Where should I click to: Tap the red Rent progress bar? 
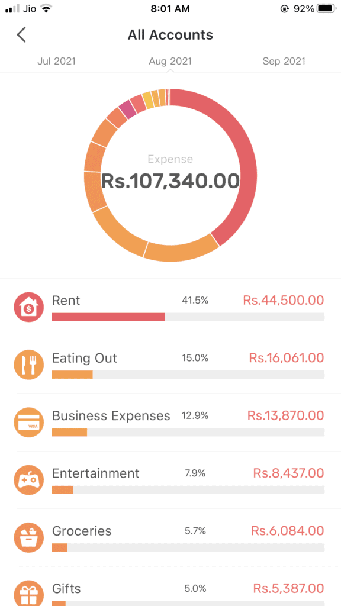click(x=108, y=317)
